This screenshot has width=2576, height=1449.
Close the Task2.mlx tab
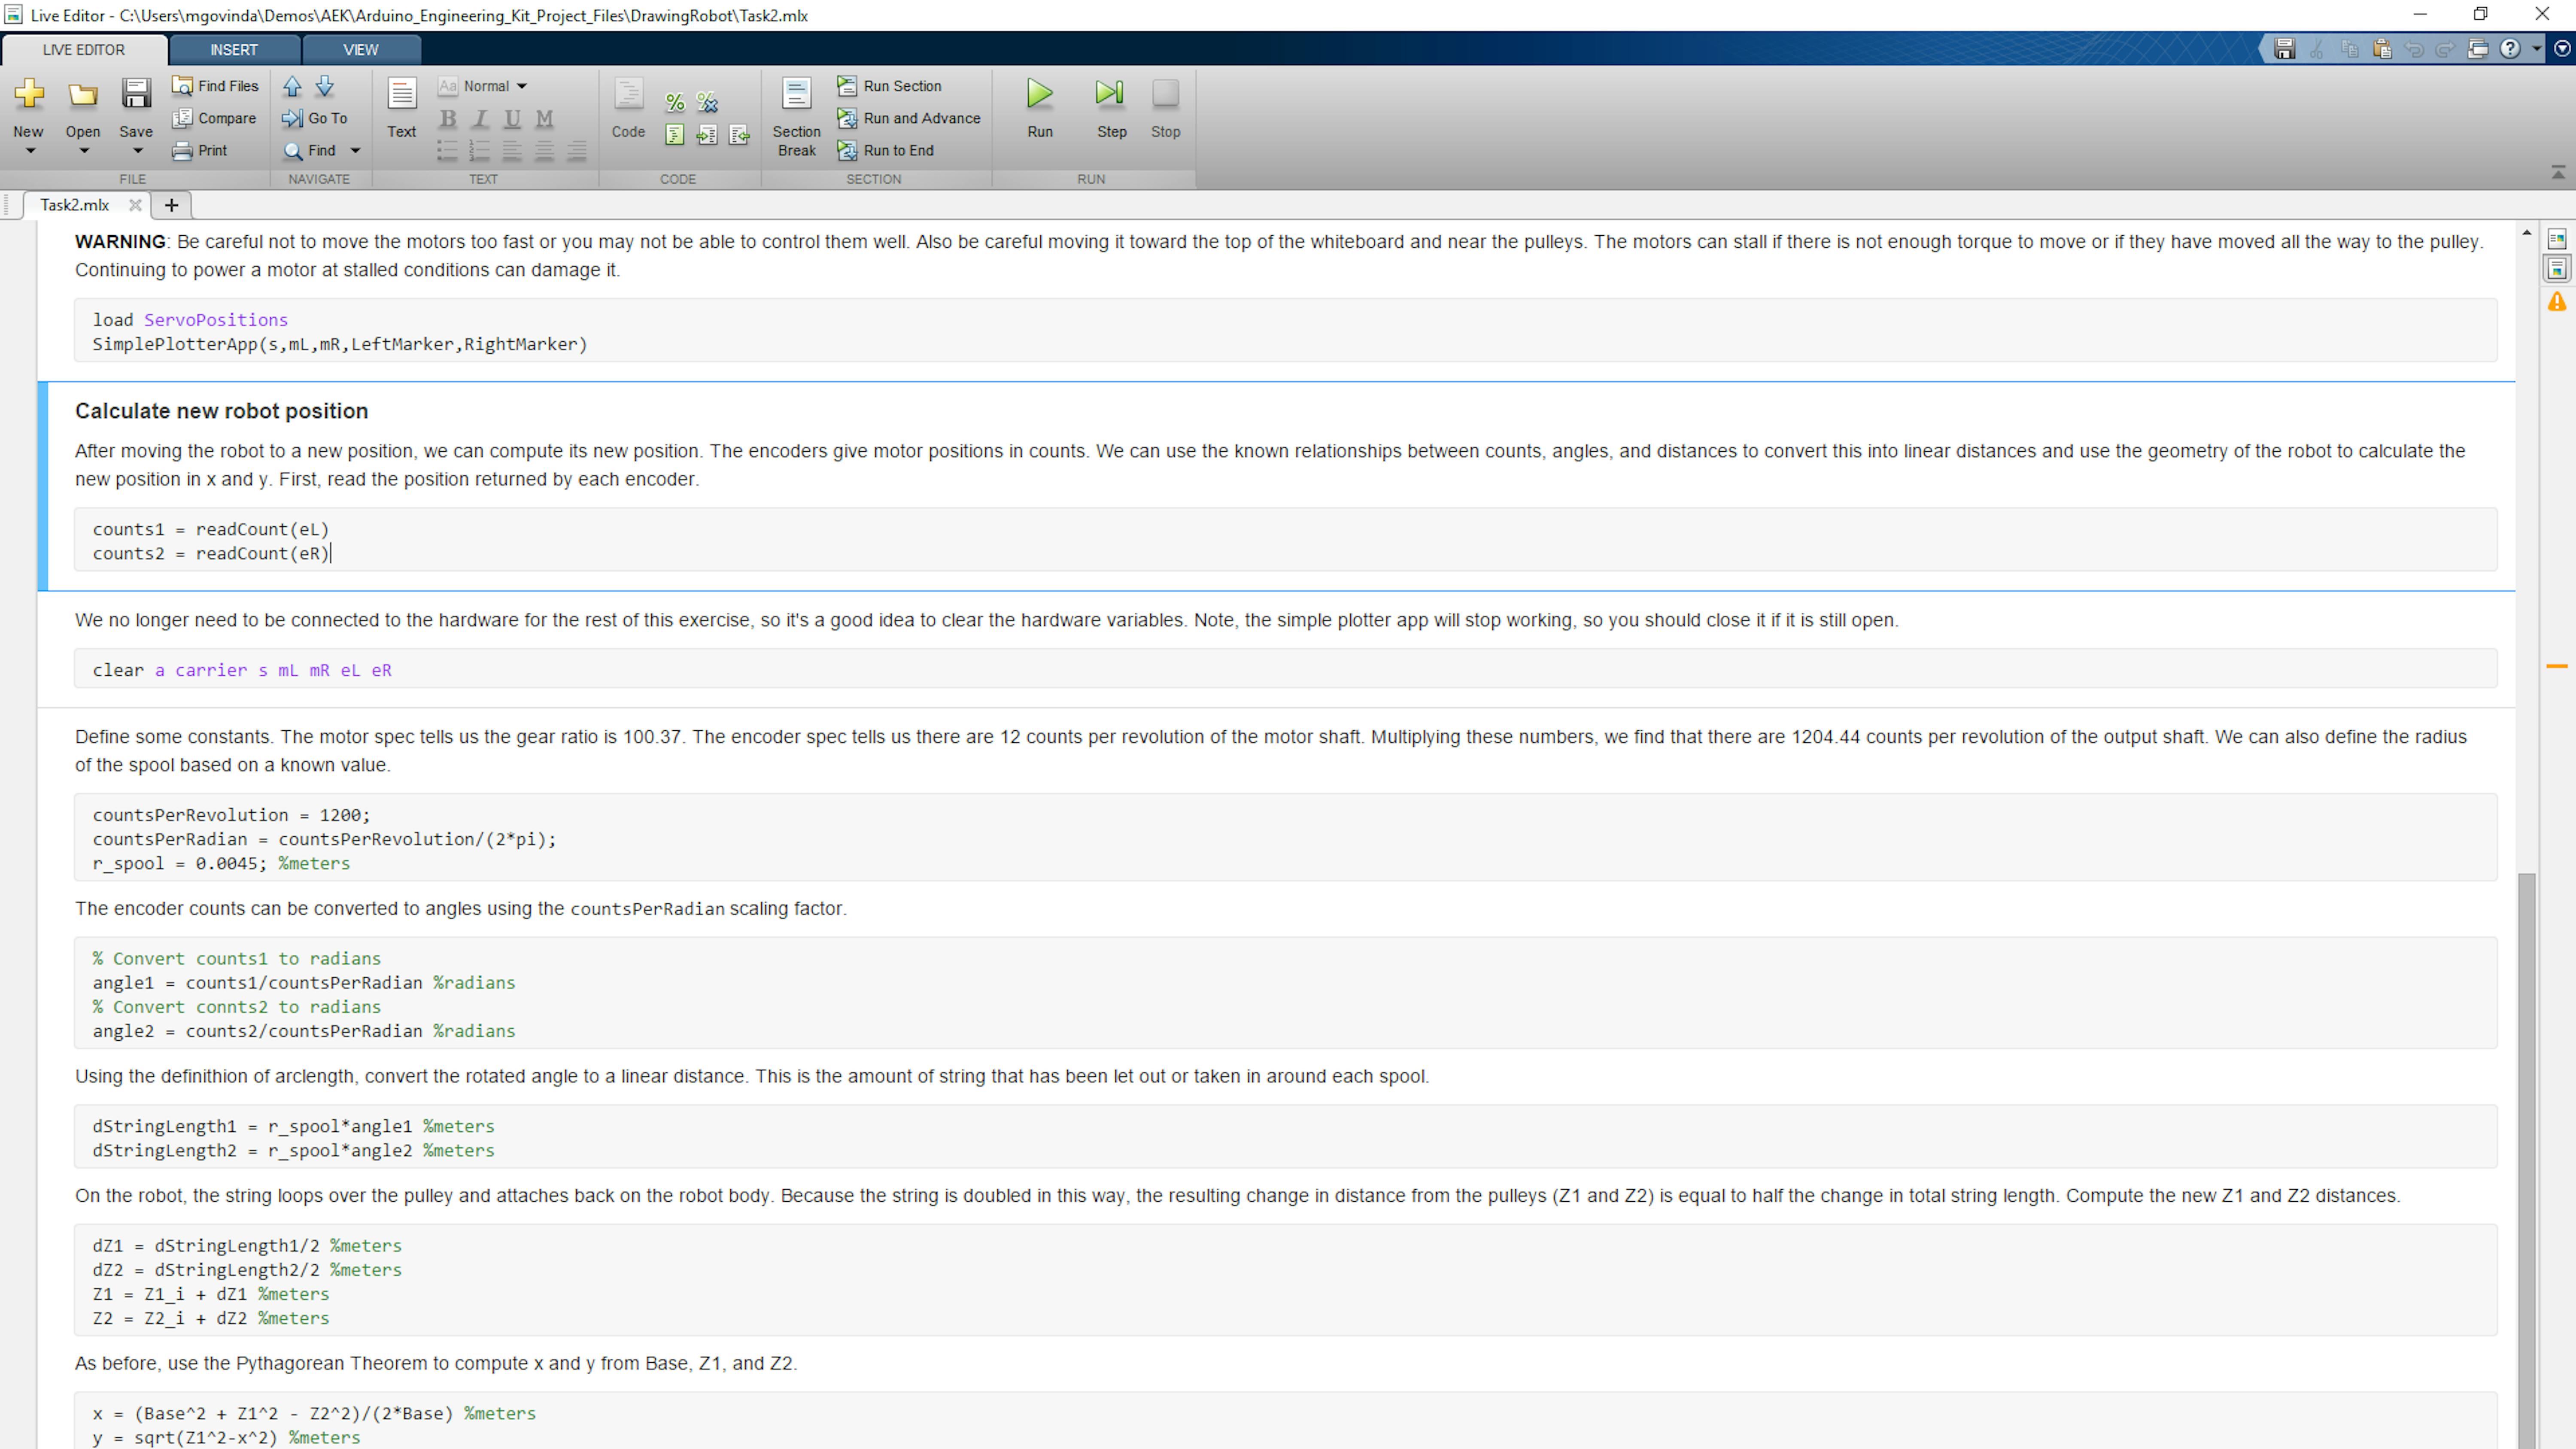[135, 205]
